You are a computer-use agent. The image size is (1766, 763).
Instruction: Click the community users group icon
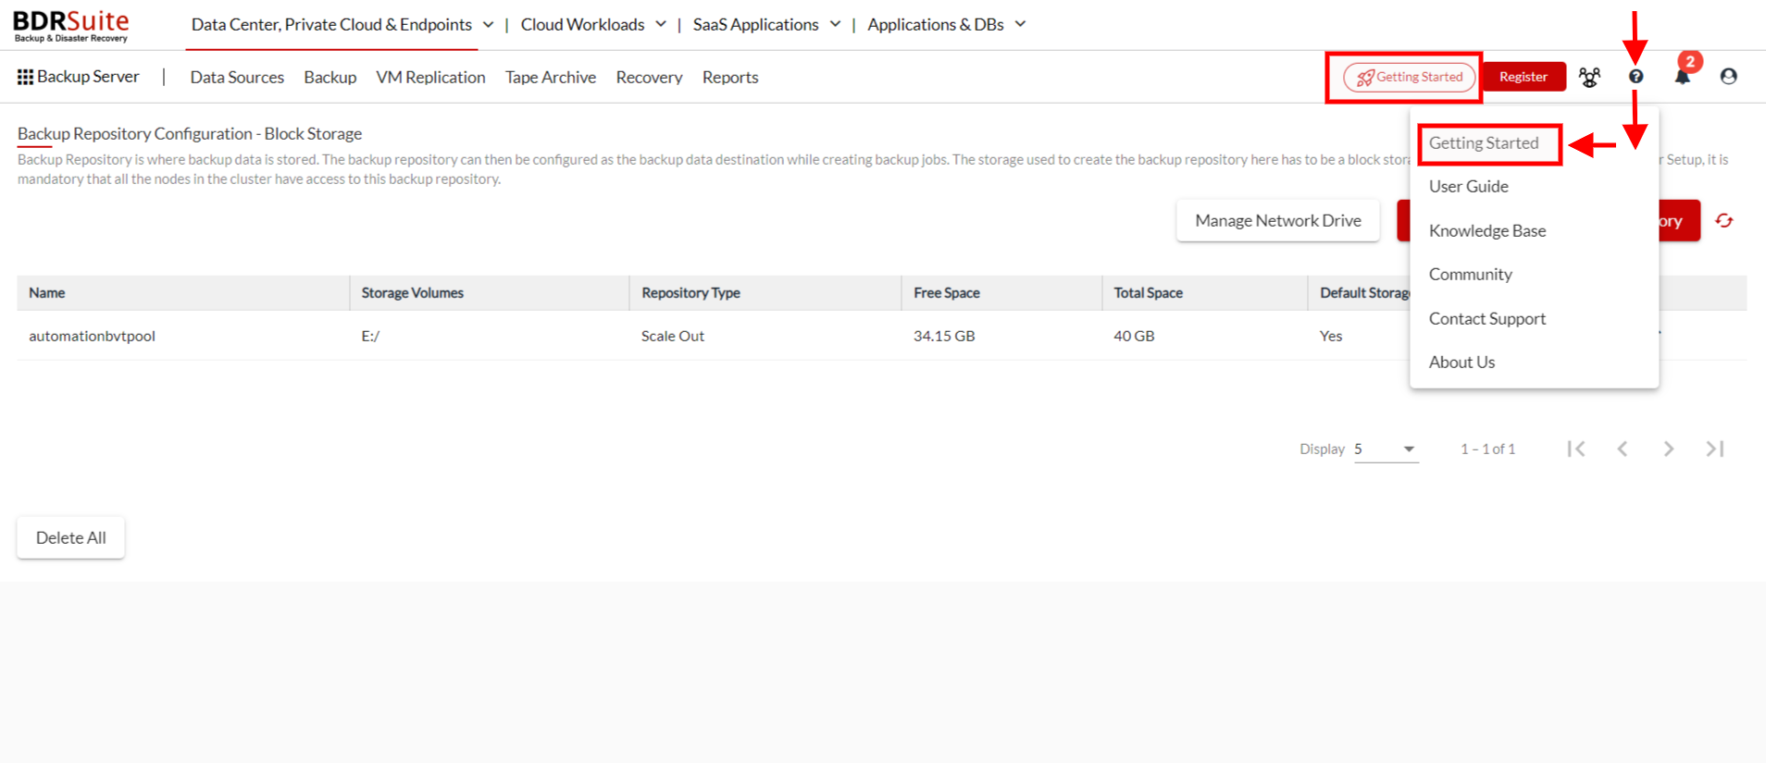(x=1590, y=77)
